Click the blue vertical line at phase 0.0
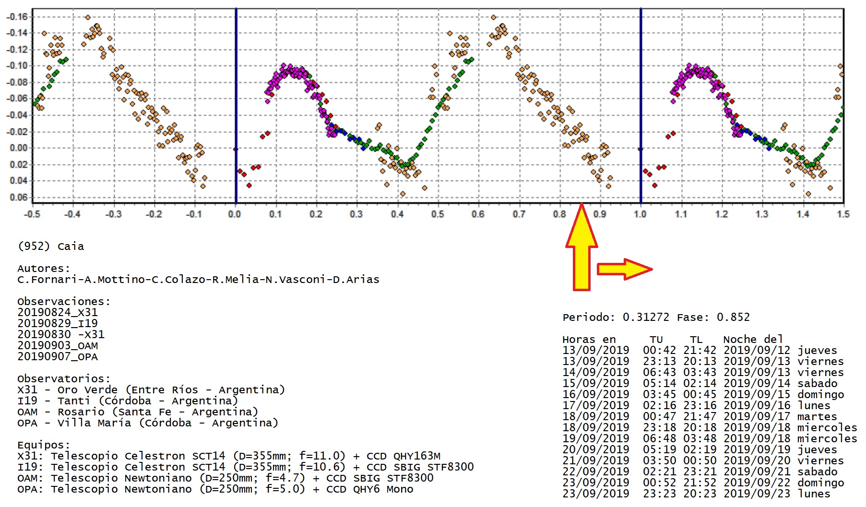The width and height of the screenshot is (866, 507). [236, 106]
